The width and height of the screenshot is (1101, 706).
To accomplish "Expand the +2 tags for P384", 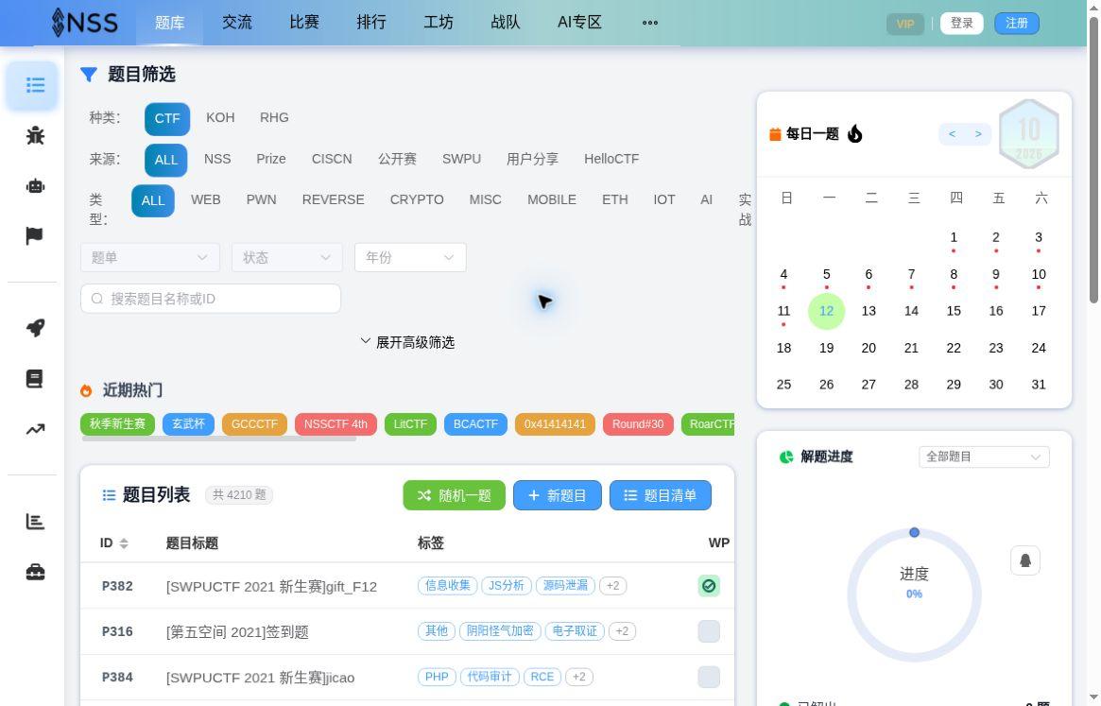I will (x=578, y=677).
